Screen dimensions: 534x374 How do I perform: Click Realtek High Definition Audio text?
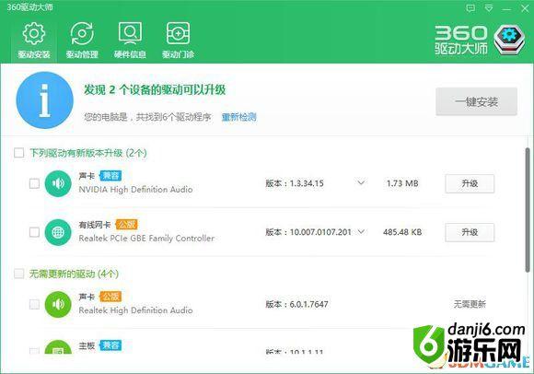pos(135,310)
